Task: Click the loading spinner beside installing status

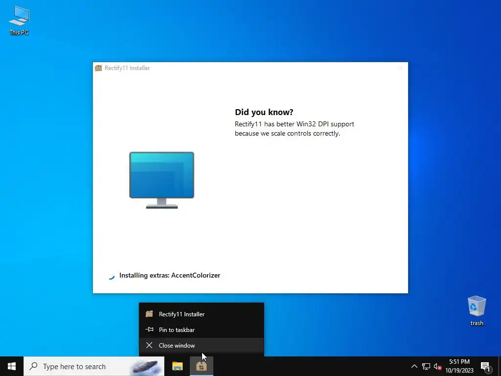Action: (x=112, y=277)
